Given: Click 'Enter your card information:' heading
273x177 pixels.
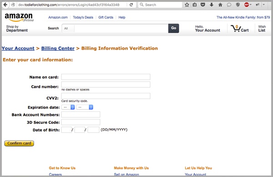Looking at the screenshot, I should [38, 60].
